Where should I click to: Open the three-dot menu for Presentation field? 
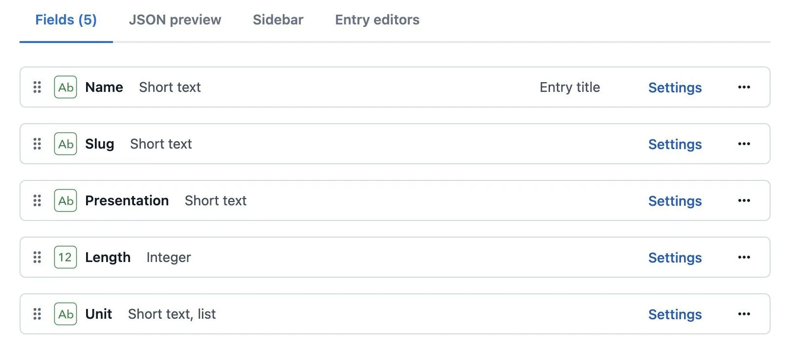(744, 200)
